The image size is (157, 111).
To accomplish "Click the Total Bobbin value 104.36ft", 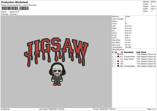I will 128,47.
